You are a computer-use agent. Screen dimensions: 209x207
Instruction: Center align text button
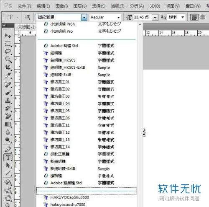click(203, 17)
